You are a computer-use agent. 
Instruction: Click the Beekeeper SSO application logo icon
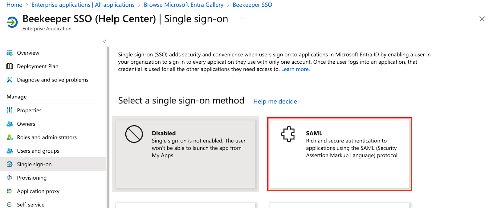[x=12, y=22]
